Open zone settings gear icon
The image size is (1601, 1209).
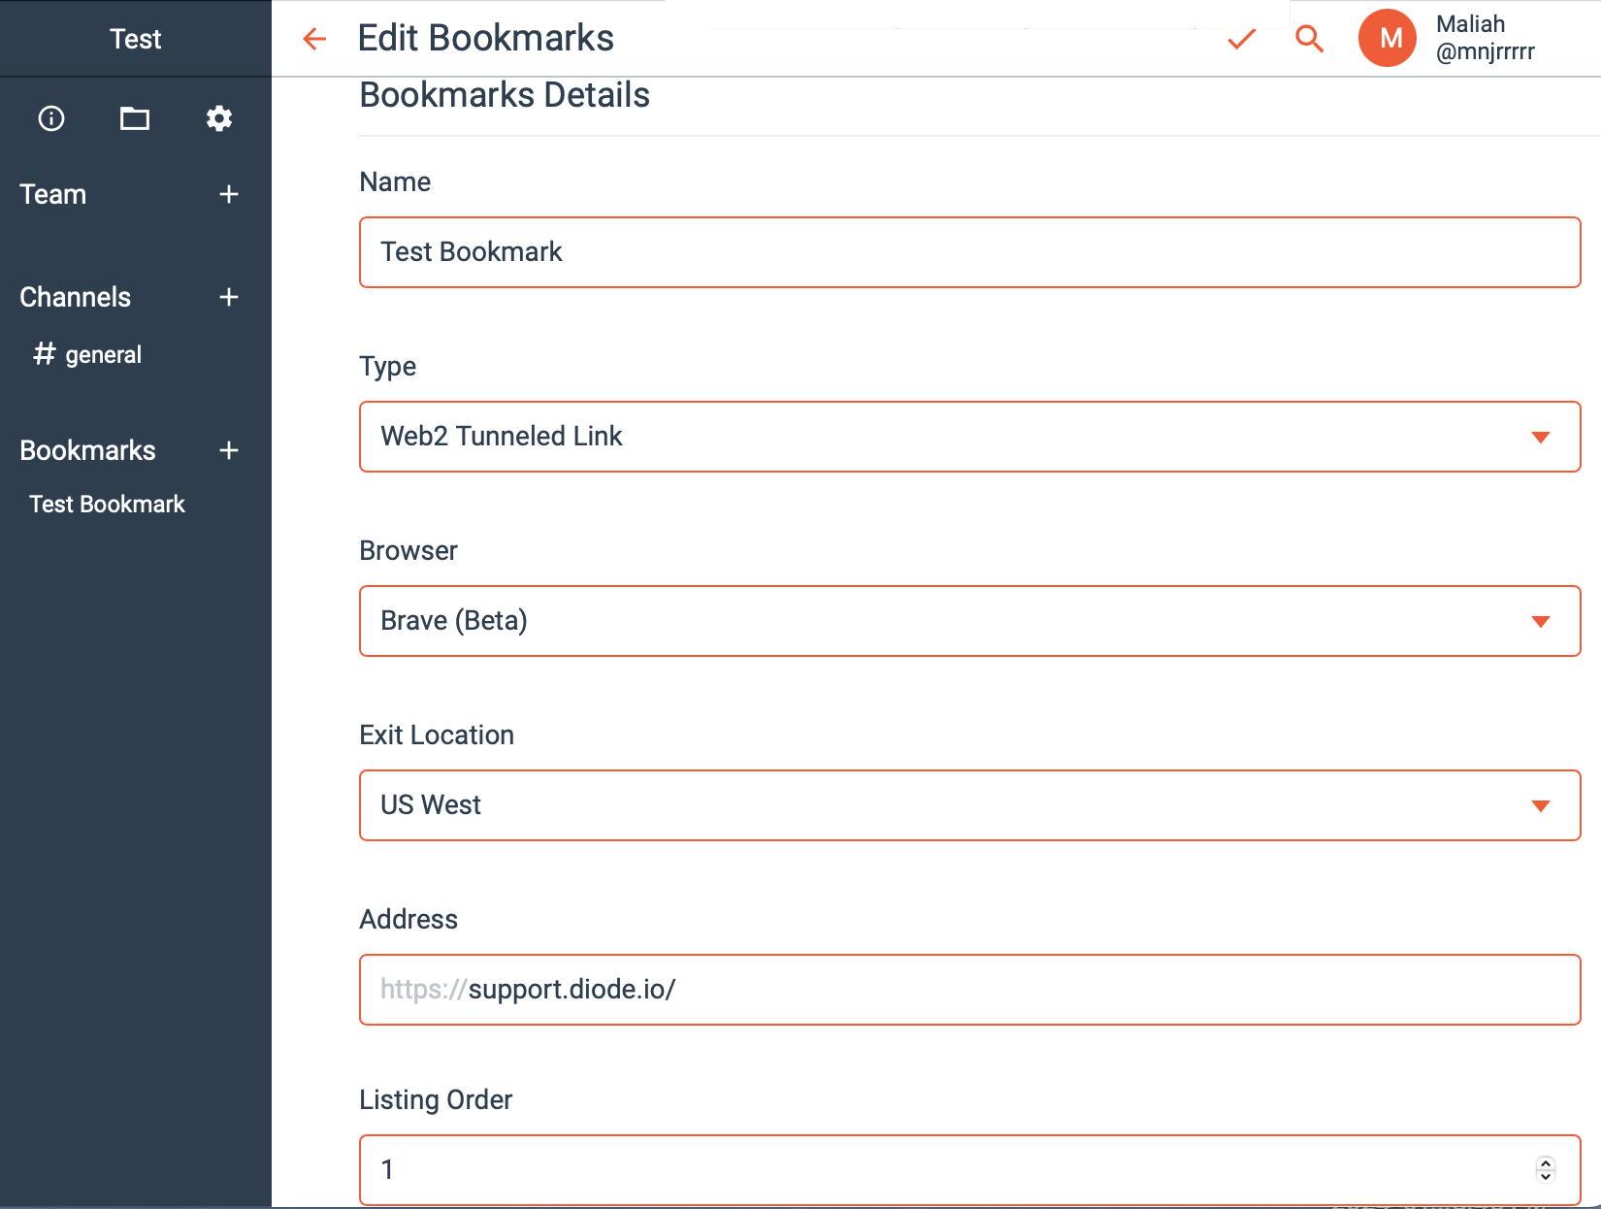219,118
